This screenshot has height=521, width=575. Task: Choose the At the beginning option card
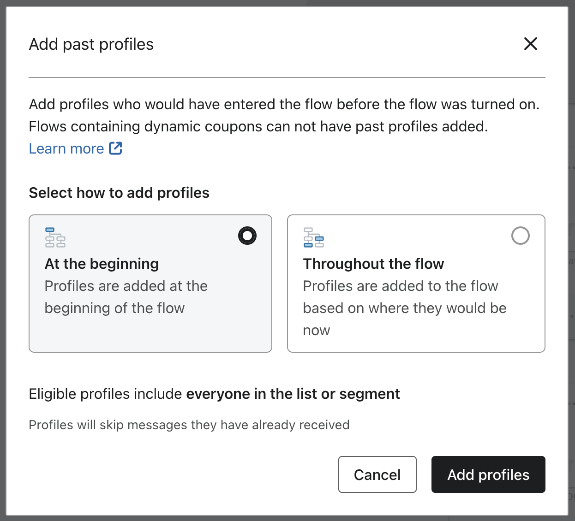pos(150,283)
